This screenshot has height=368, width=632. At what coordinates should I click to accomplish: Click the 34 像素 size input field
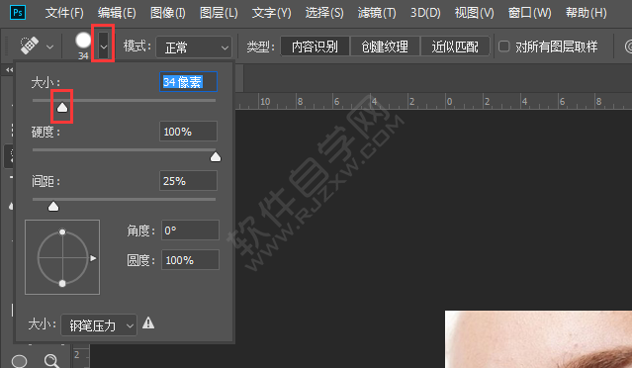pyautogui.click(x=188, y=82)
